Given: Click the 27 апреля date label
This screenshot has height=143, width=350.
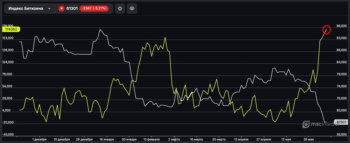Looking at the screenshot, I should (264, 140).
